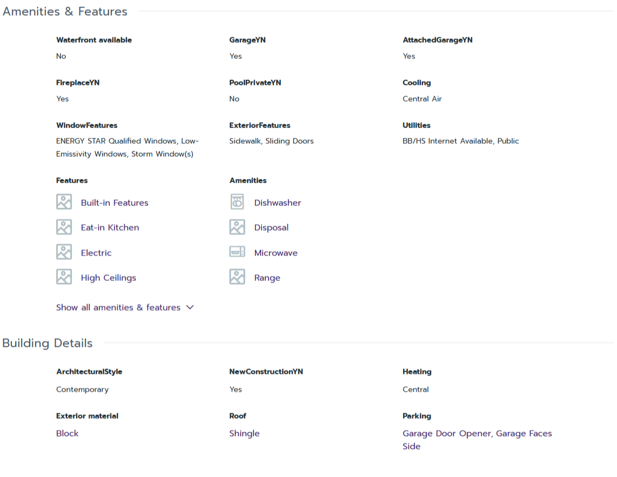The image size is (617, 477).
Task: Select the Built-in Features link
Action: [x=115, y=203]
